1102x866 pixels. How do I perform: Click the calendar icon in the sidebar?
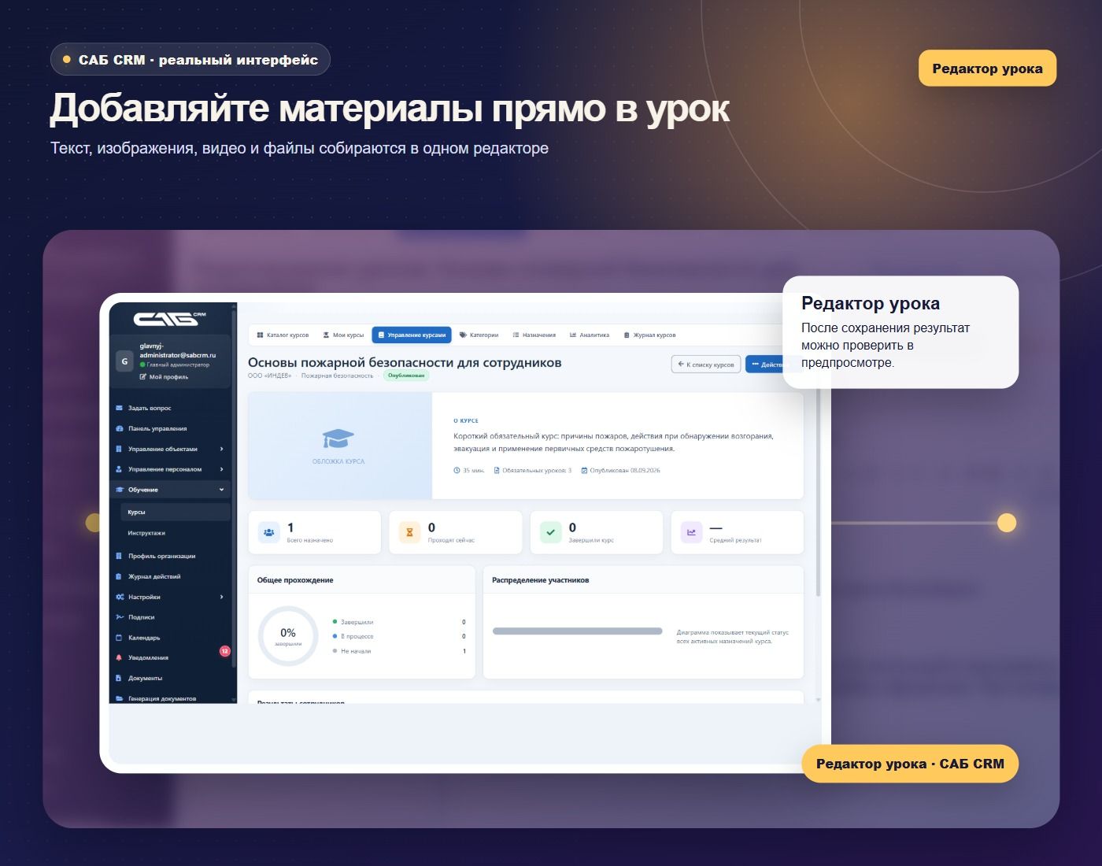tap(120, 638)
